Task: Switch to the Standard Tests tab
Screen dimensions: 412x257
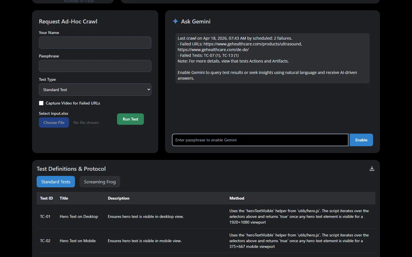Action: pyautogui.click(x=56, y=182)
